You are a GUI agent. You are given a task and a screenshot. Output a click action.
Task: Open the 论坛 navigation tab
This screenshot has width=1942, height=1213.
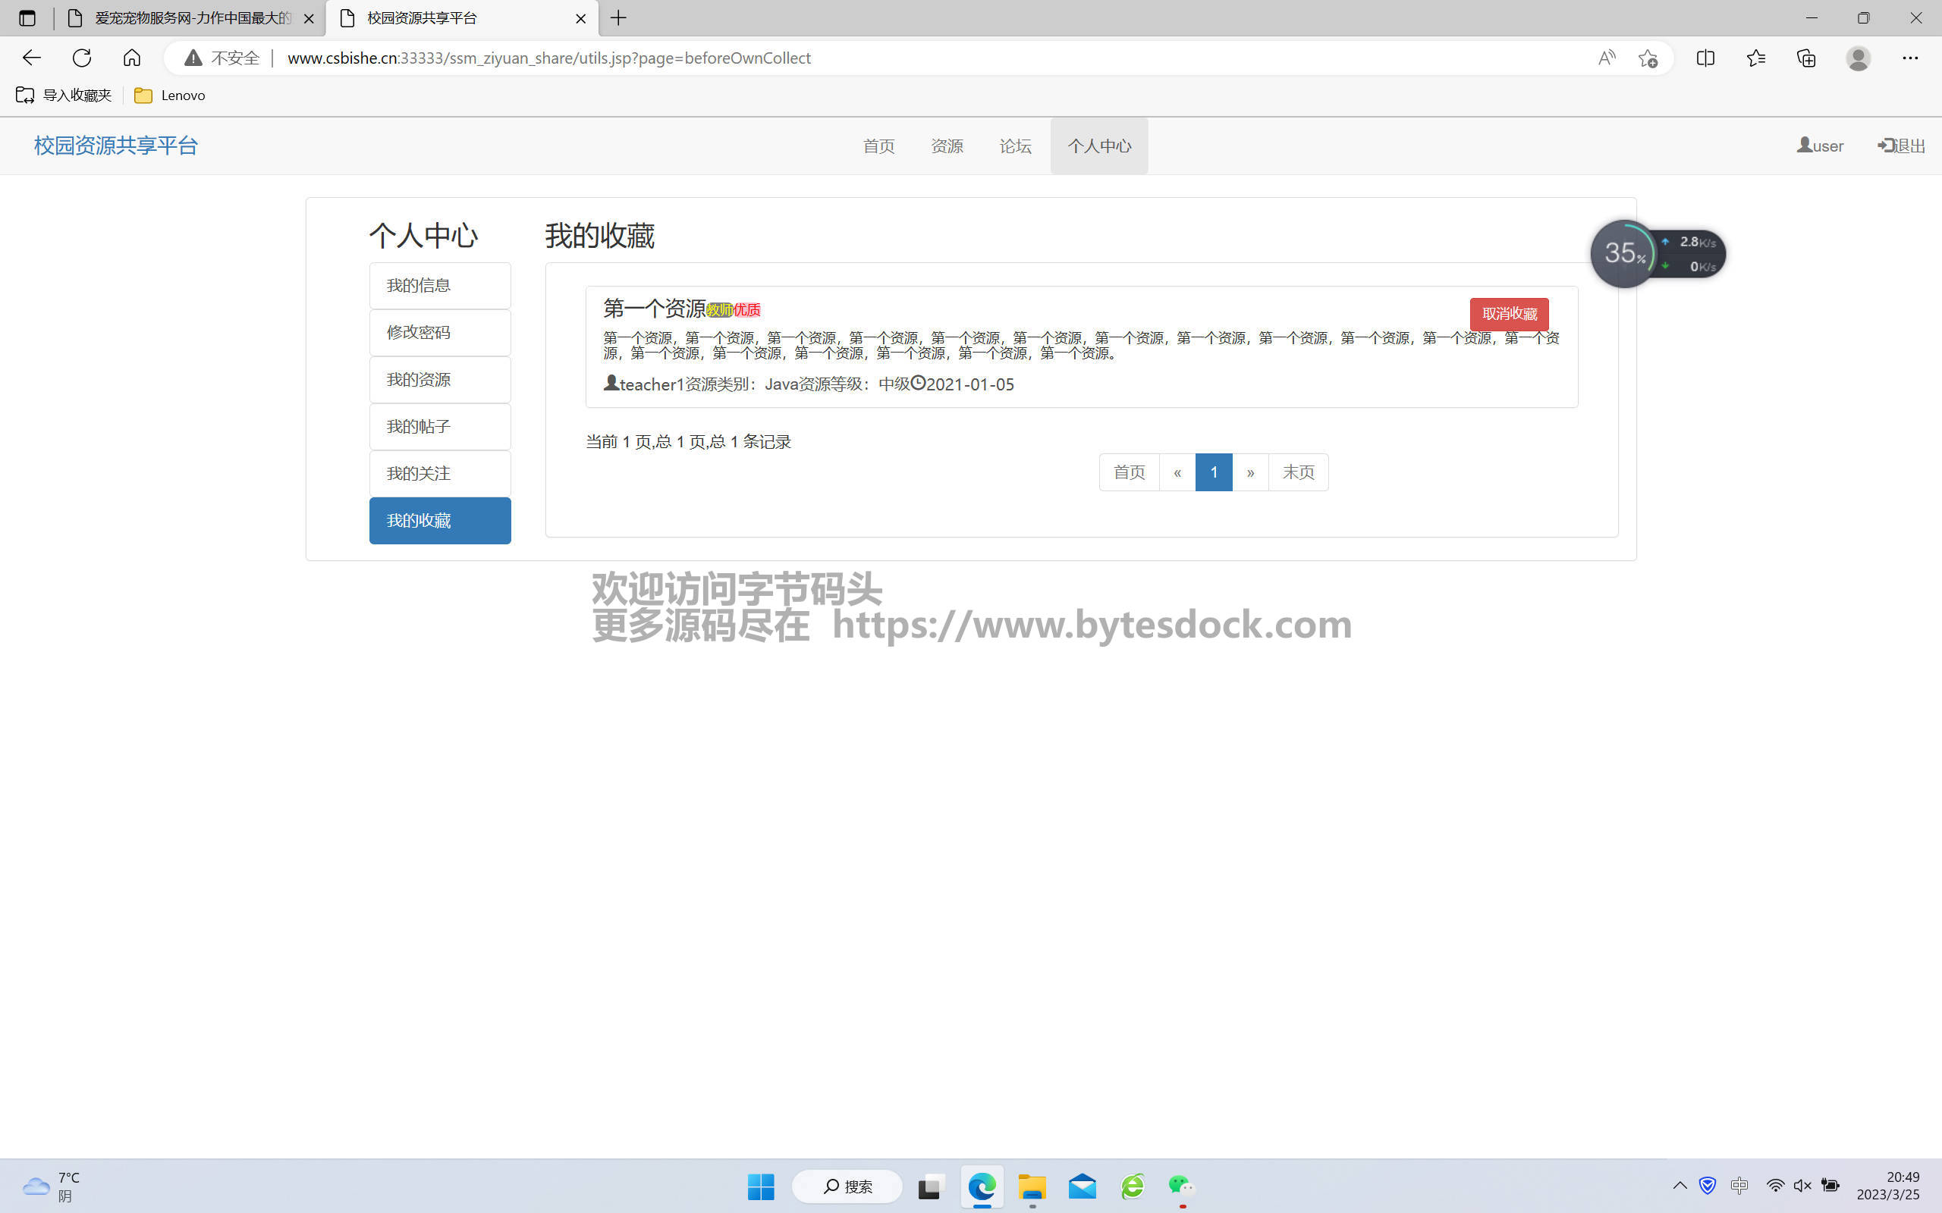(x=1015, y=146)
